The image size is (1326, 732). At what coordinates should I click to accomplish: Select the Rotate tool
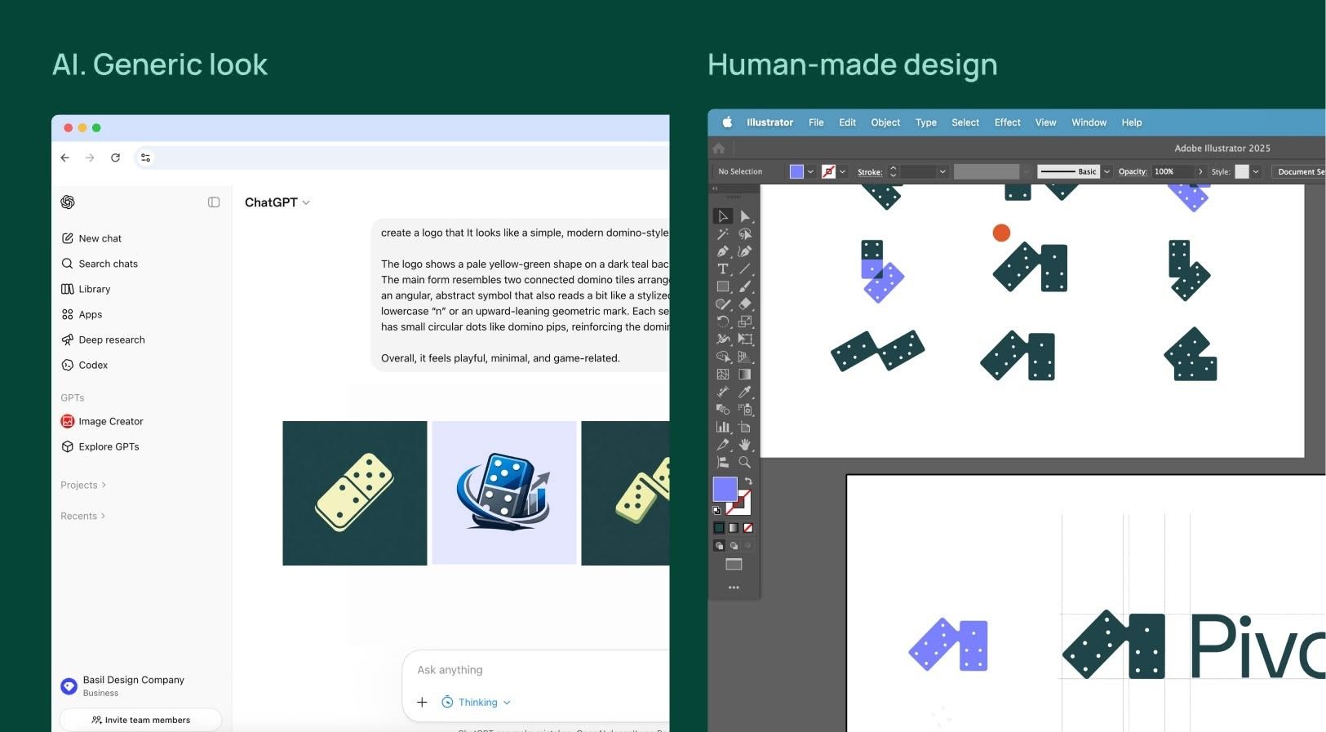722,322
